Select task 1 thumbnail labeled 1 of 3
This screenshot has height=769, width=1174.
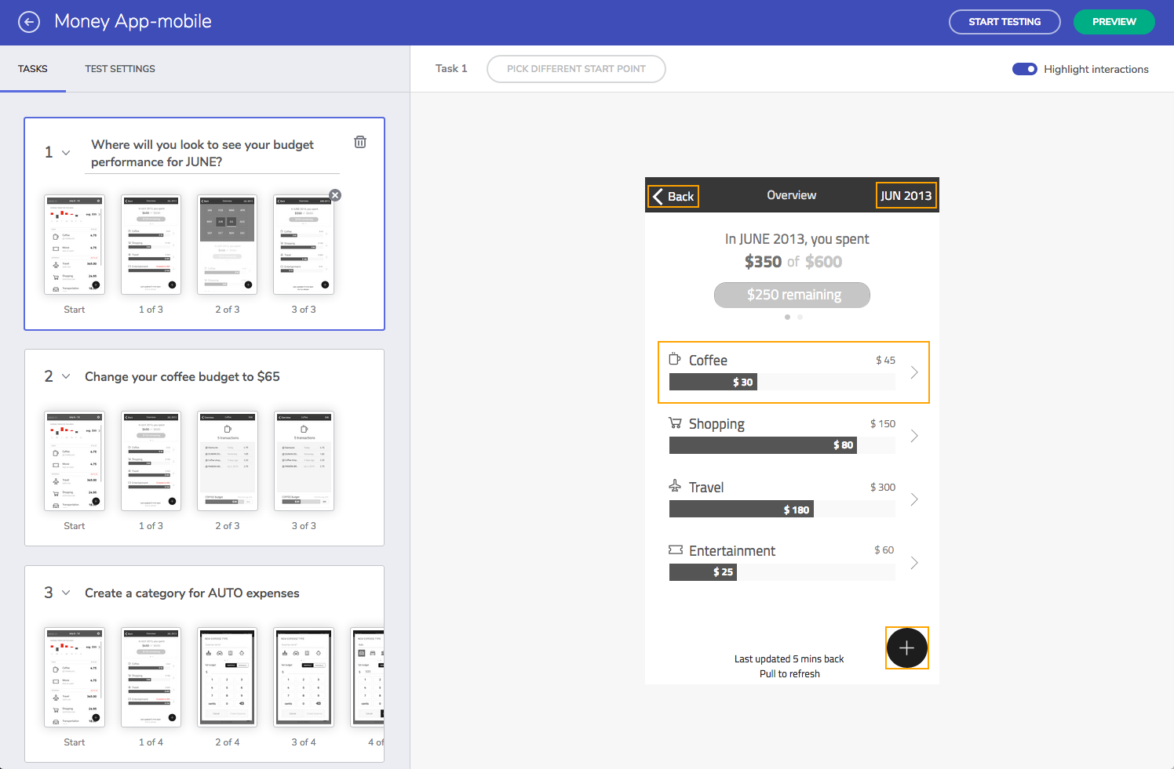(151, 245)
